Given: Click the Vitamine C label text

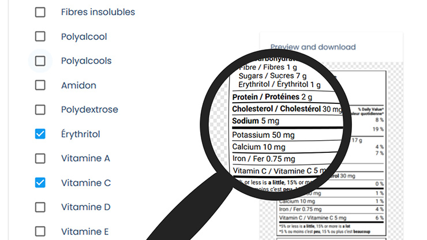Looking at the screenshot, I should tap(86, 183).
